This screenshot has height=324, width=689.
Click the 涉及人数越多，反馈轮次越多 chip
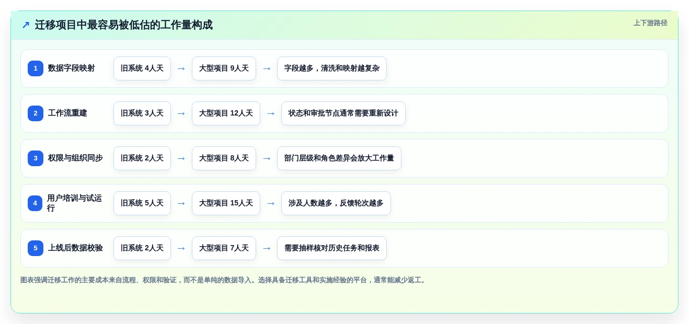click(x=336, y=203)
